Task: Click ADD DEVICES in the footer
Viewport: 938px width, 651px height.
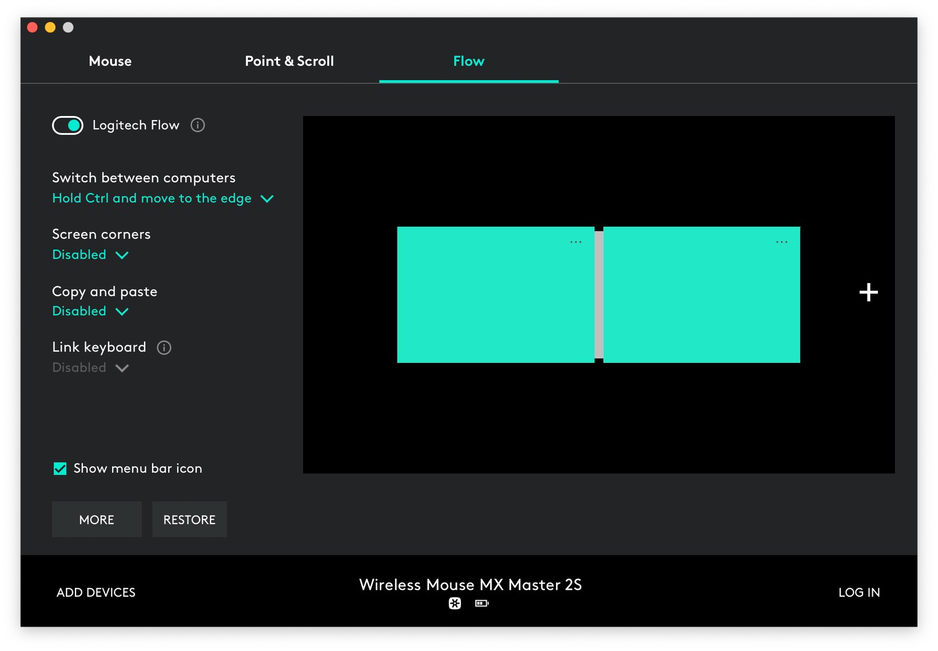Action: point(96,593)
